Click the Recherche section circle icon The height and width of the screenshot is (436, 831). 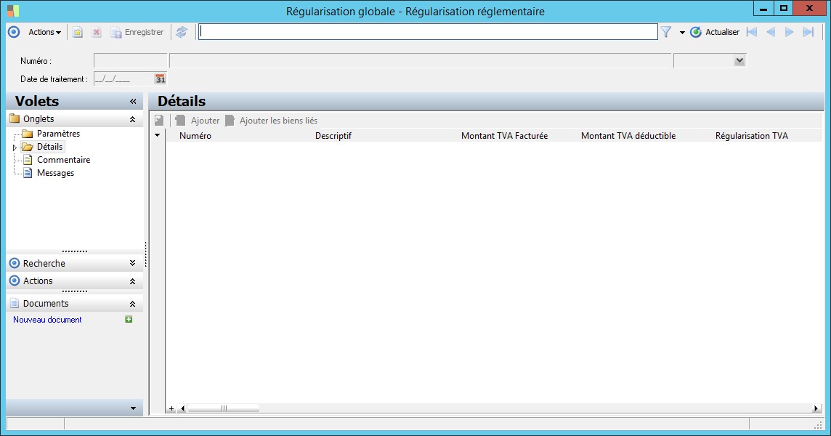pyautogui.click(x=15, y=263)
